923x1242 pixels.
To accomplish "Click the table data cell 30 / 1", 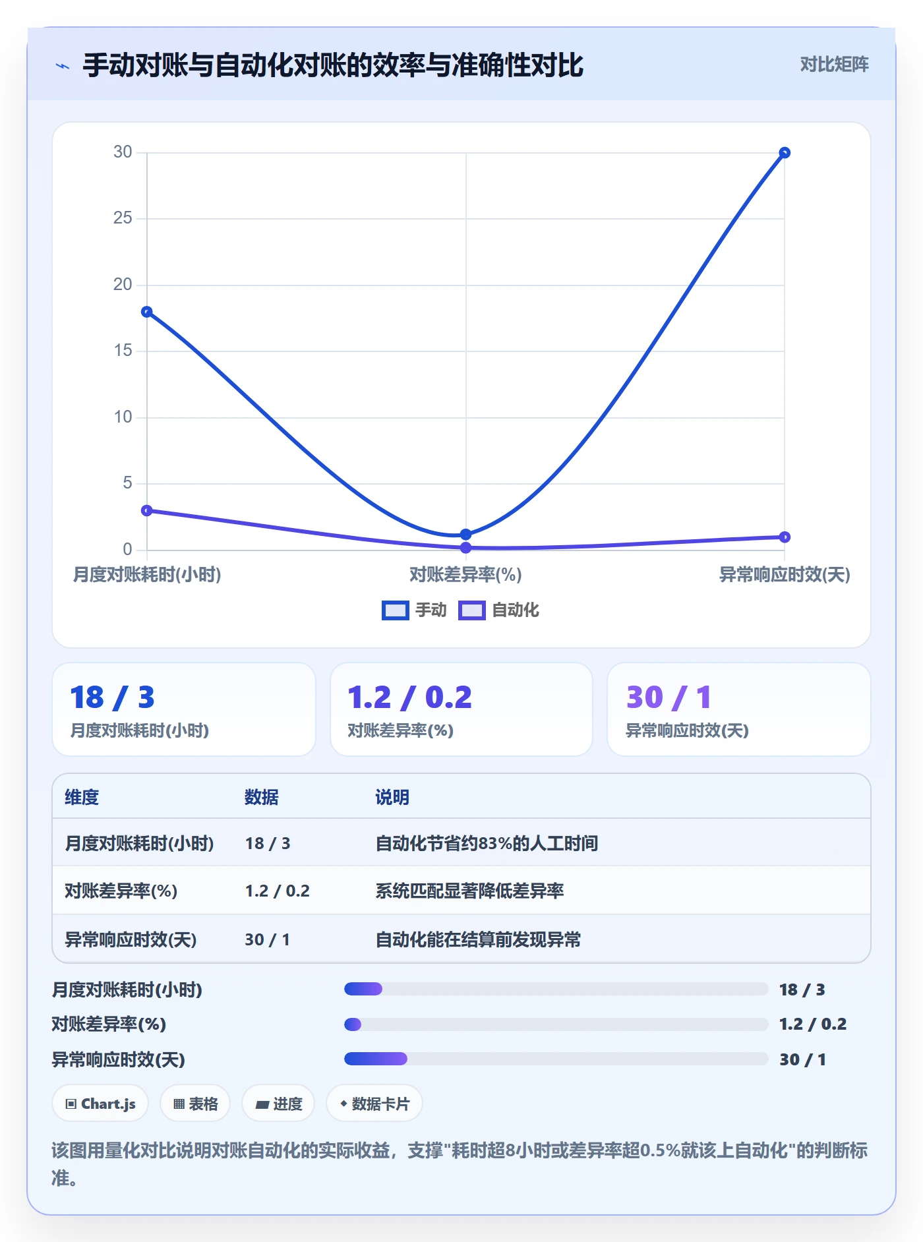I will click(x=268, y=939).
